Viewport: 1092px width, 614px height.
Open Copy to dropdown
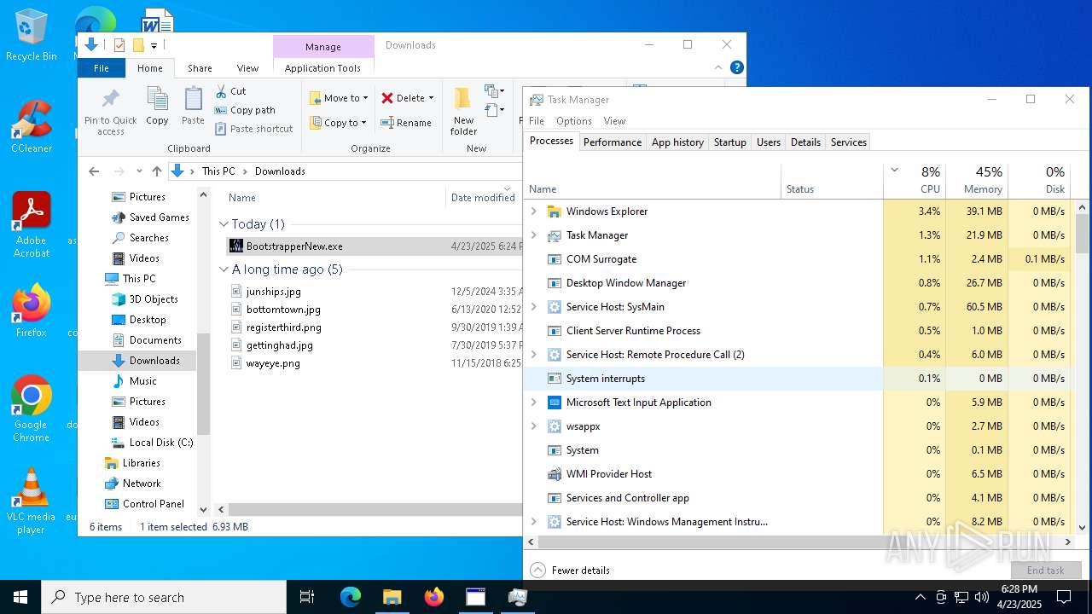tap(338, 123)
